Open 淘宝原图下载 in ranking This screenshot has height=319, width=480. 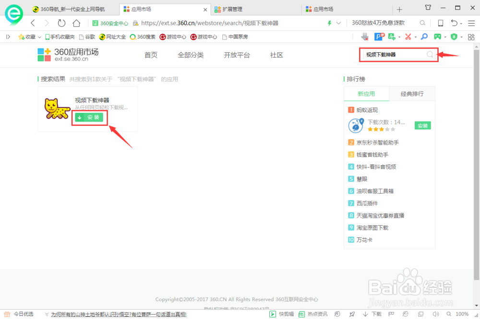372,228
